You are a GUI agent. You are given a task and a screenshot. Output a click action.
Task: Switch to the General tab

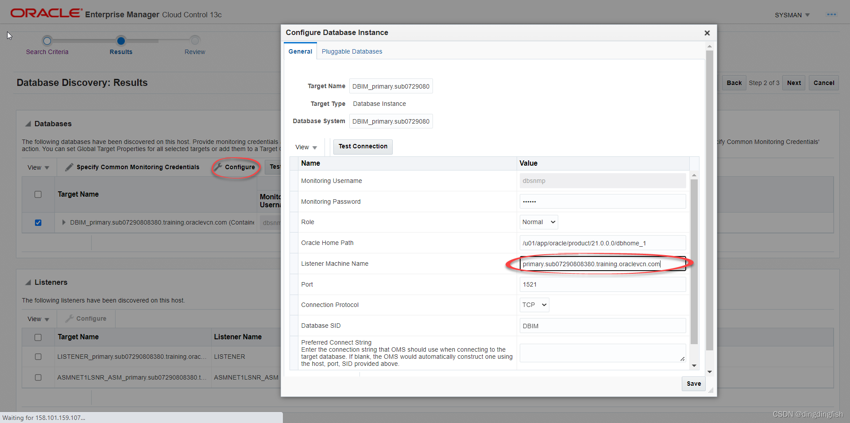(x=300, y=51)
